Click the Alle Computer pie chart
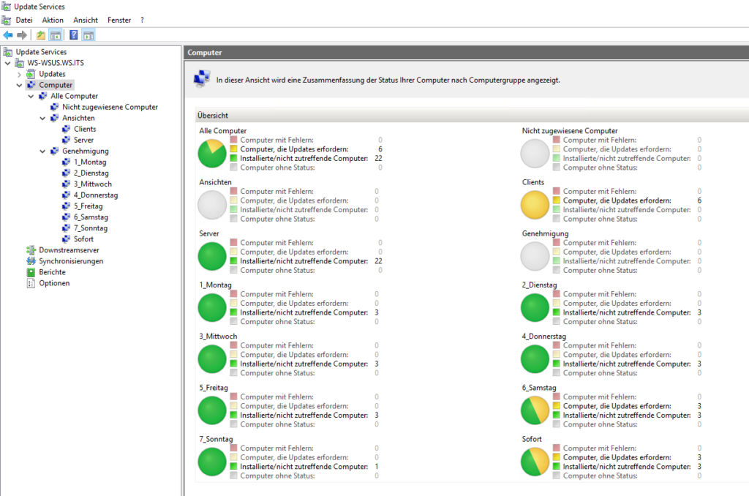Screen dimensions: 749x496 tap(212, 154)
